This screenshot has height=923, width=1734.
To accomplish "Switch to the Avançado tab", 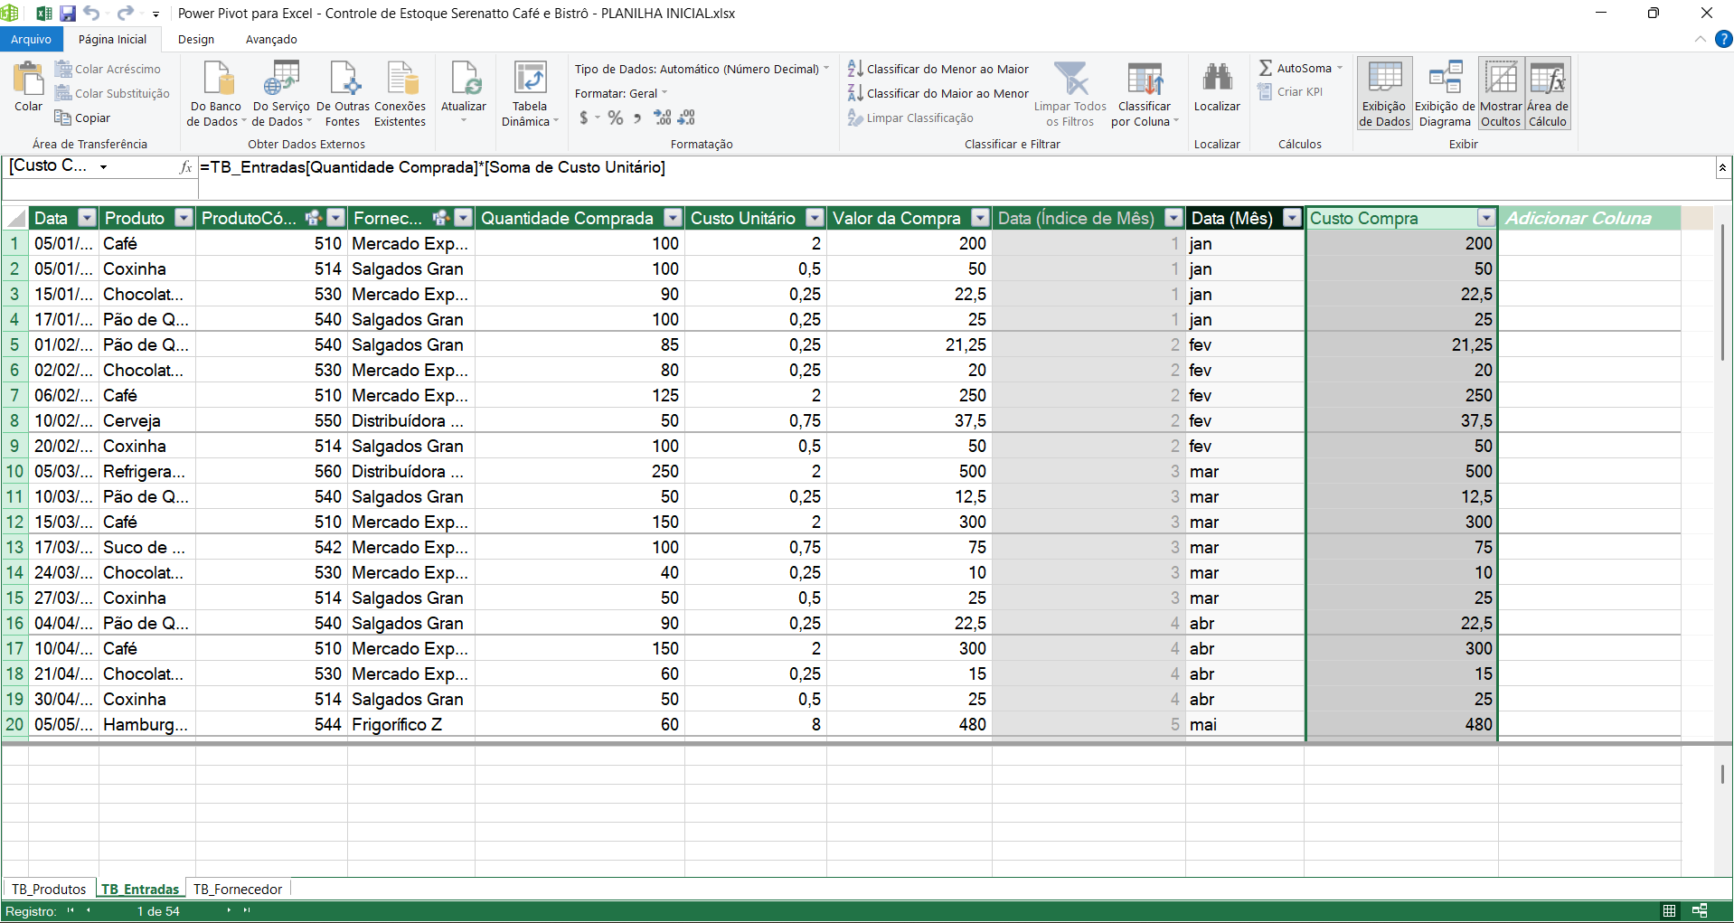I will [x=271, y=39].
